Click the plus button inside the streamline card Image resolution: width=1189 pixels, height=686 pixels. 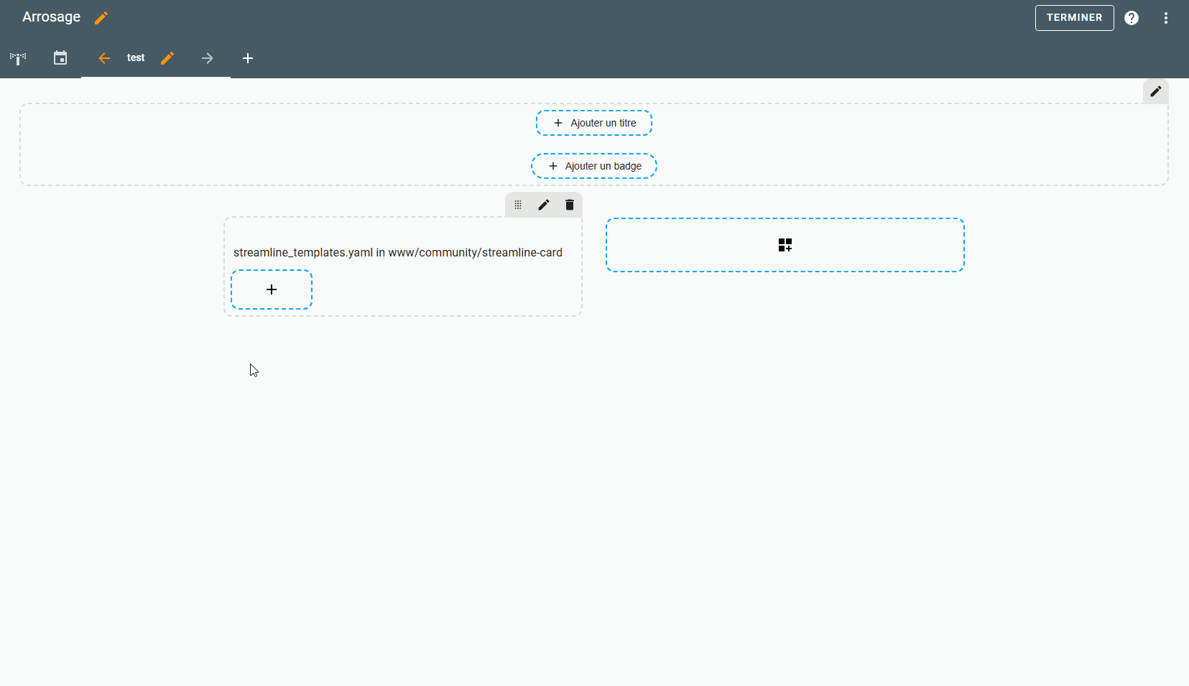point(272,289)
